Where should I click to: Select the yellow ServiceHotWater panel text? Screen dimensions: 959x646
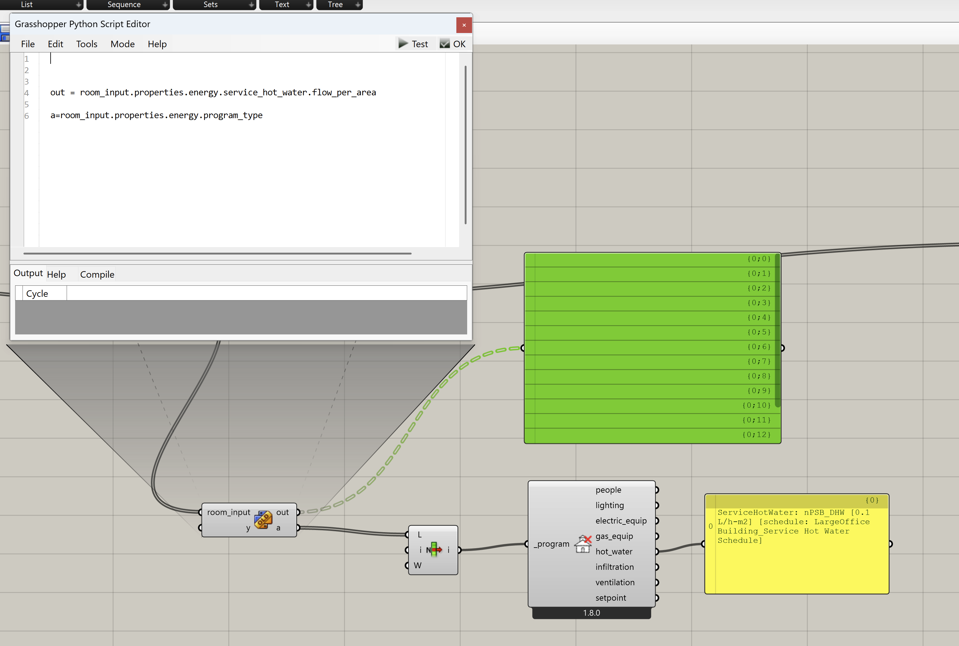tap(793, 526)
